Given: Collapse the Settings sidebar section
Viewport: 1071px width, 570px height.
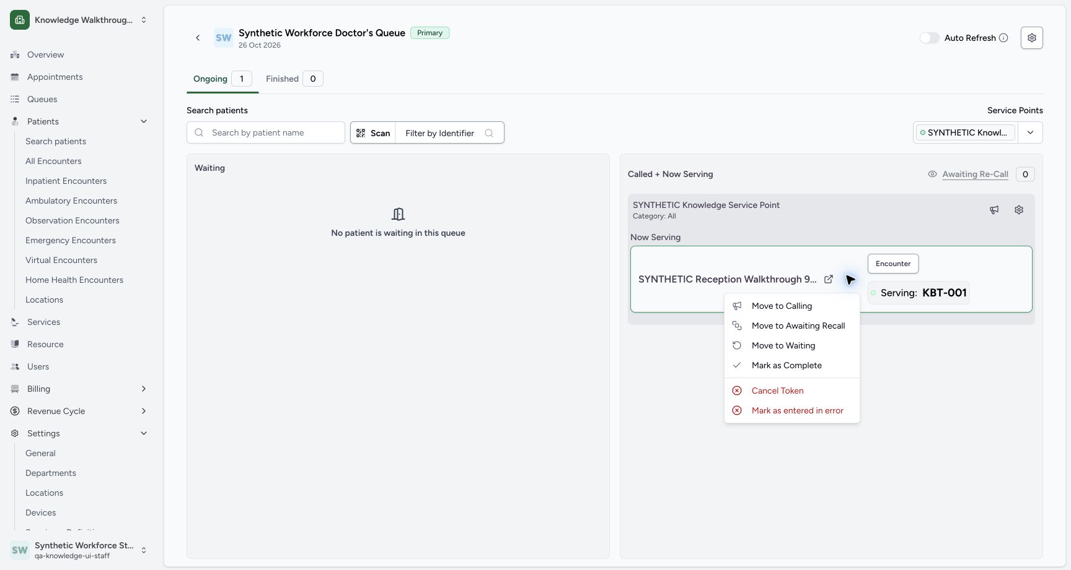Looking at the screenshot, I should tap(144, 433).
